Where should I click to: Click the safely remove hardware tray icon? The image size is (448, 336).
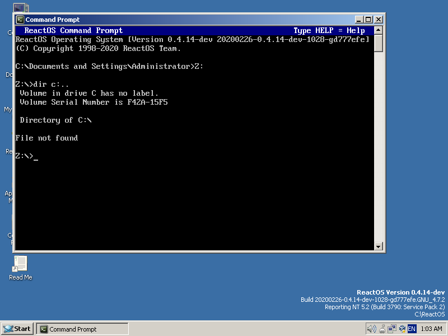point(382,329)
